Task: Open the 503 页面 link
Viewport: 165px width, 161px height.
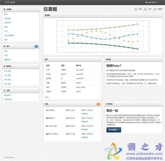Action: pyautogui.click(x=7, y=84)
